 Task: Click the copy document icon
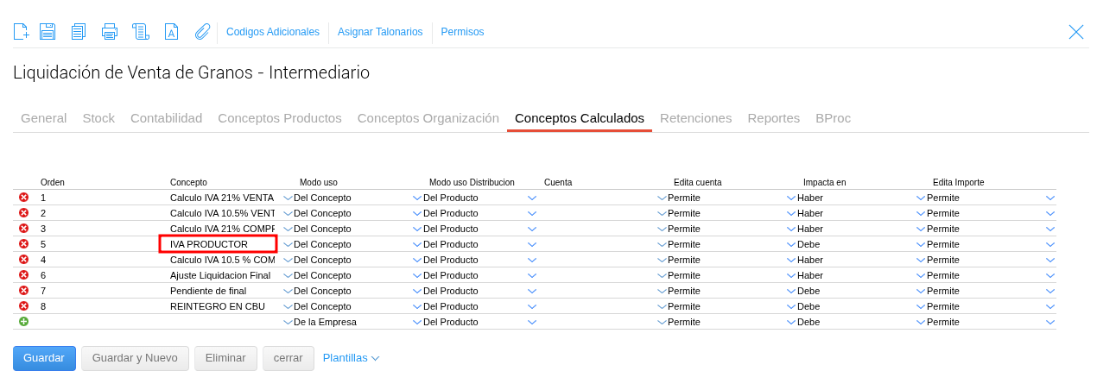click(x=79, y=32)
